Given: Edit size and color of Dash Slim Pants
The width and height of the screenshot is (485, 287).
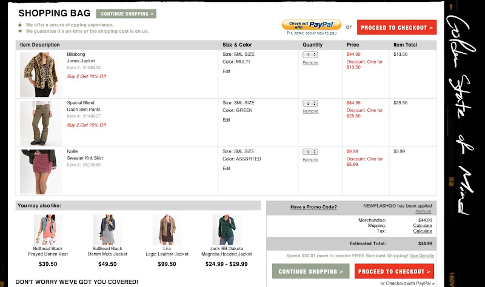Looking at the screenshot, I should (x=226, y=120).
